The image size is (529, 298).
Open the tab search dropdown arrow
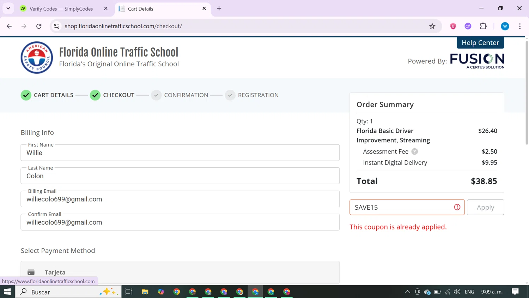click(8, 8)
